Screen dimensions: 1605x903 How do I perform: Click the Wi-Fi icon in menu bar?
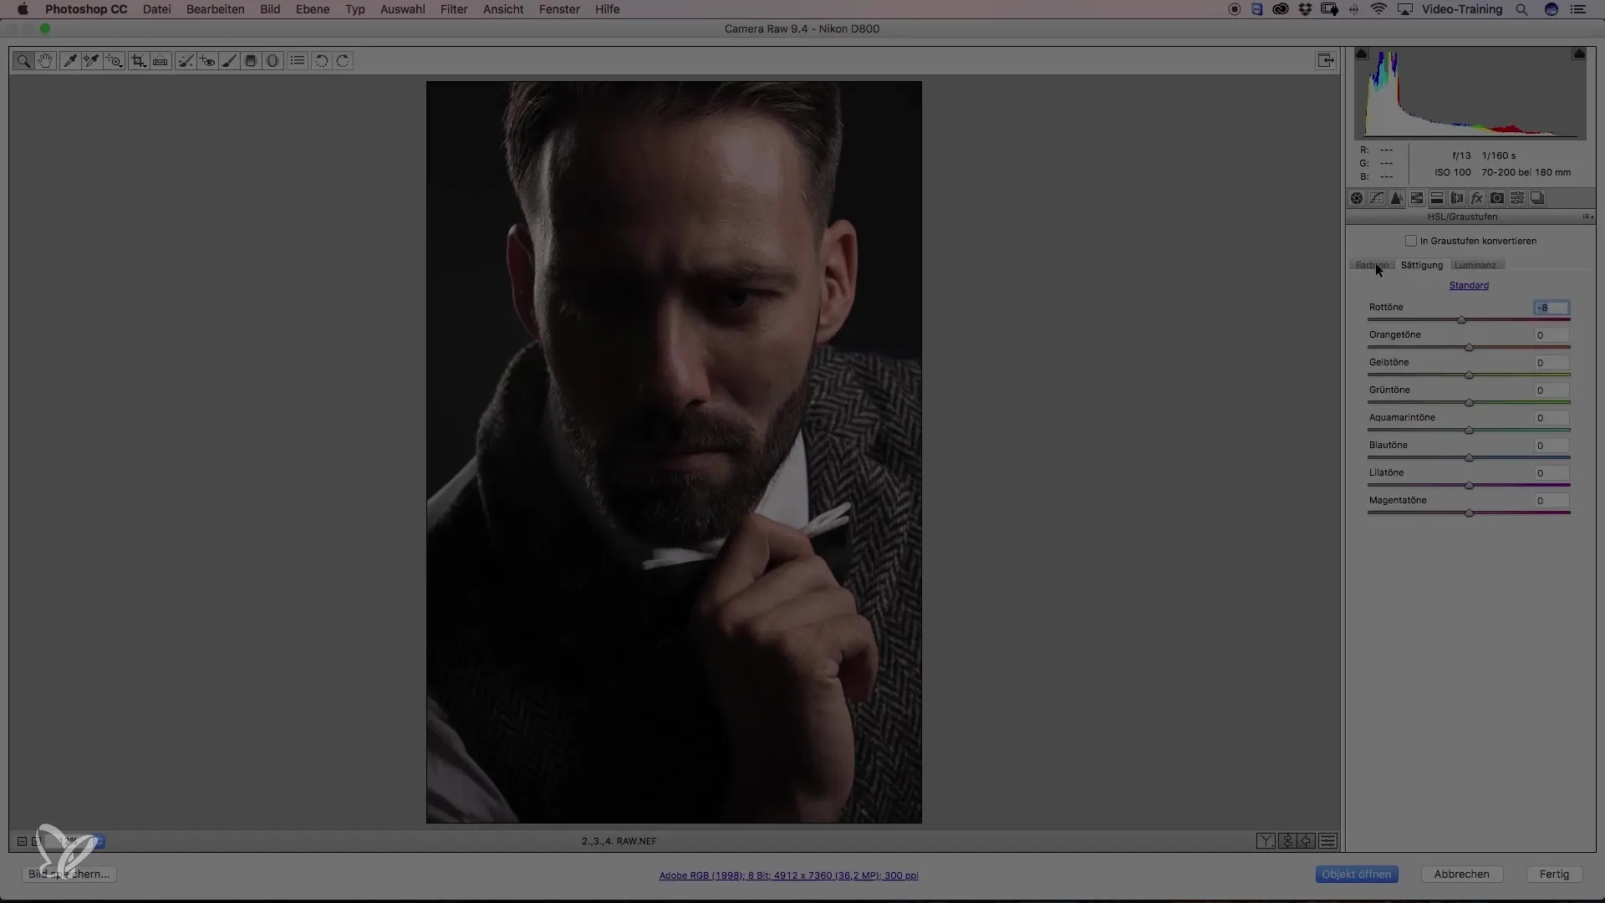(x=1379, y=9)
